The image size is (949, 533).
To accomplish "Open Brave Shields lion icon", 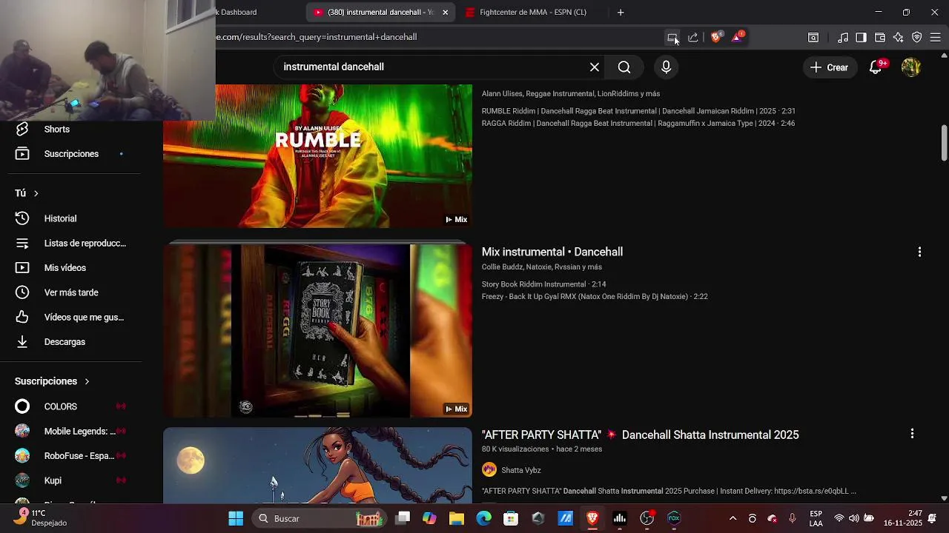I will [716, 37].
